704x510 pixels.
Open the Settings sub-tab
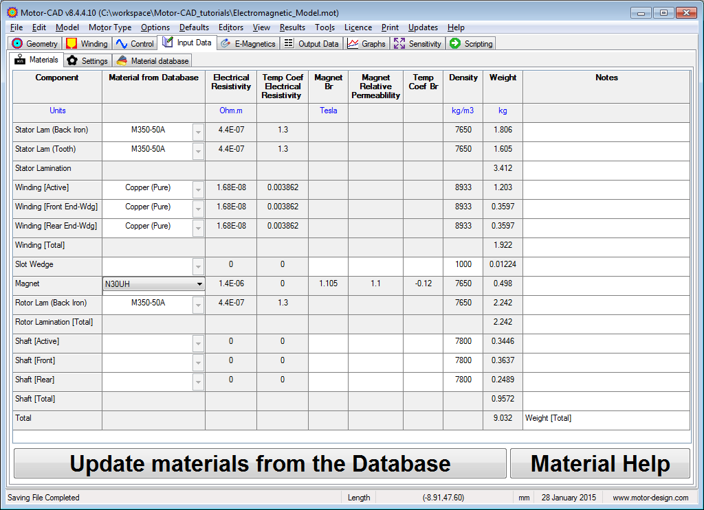point(88,60)
